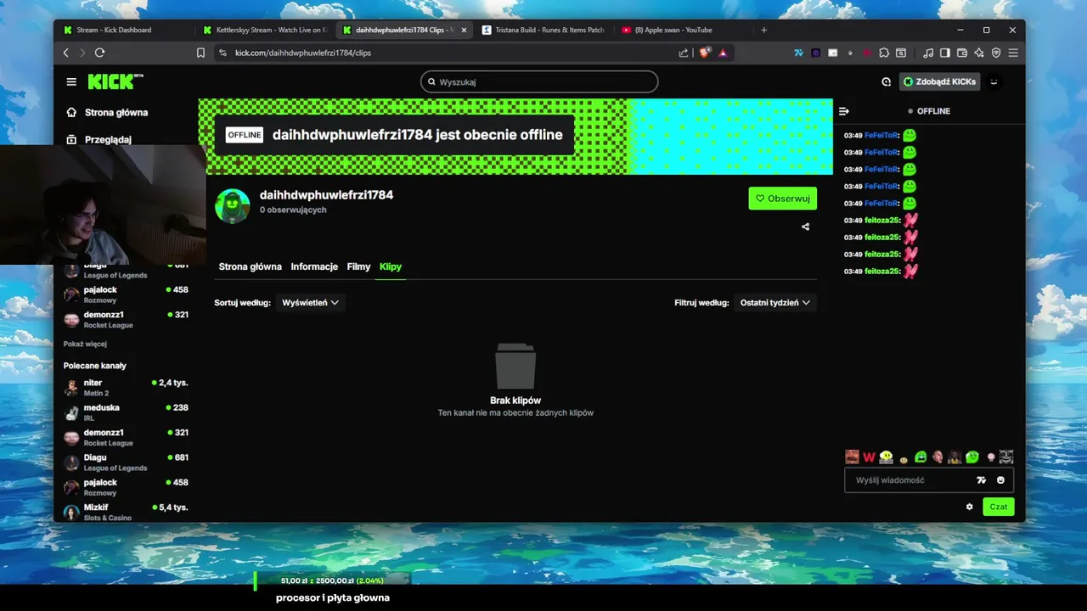The width and height of the screenshot is (1087, 611).
Task: Open the Brave Wallet icon
Action: pyautogui.click(x=962, y=53)
